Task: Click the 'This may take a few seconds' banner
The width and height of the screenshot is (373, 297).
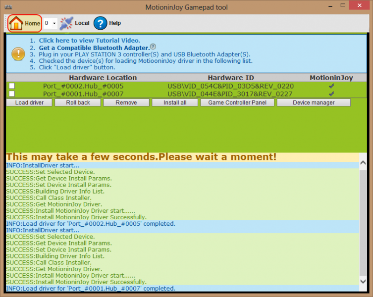Action: click(x=182, y=157)
